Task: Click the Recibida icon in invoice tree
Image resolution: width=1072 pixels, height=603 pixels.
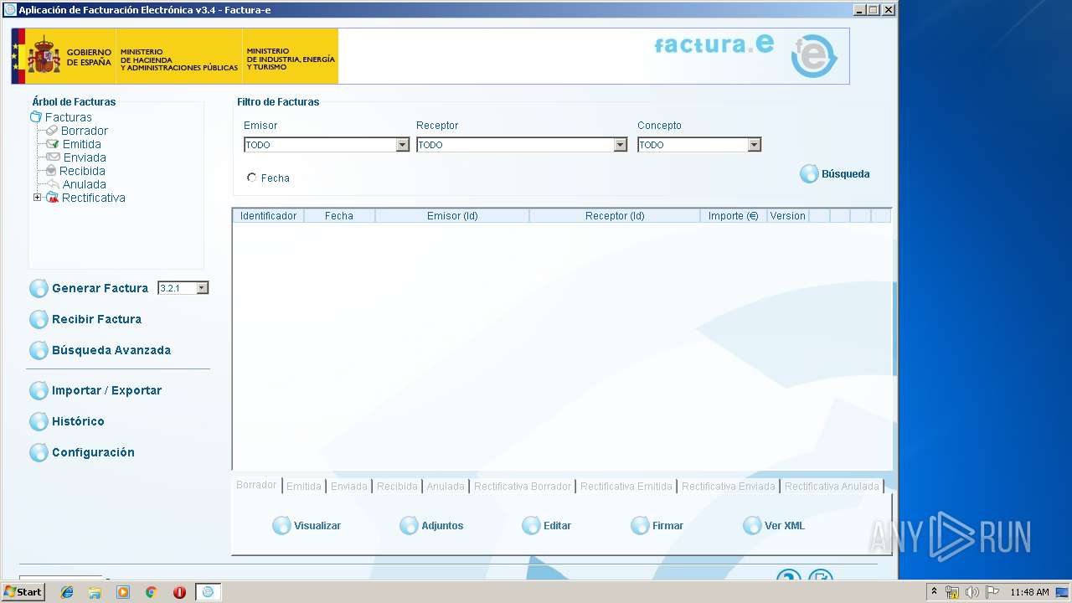Action: point(51,171)
